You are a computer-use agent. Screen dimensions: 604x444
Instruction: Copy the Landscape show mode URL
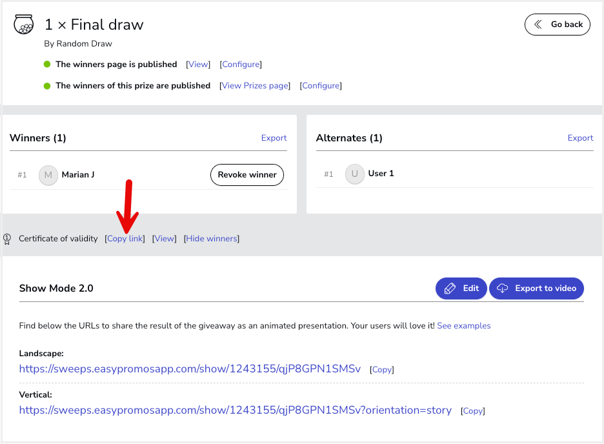point(382,370)
